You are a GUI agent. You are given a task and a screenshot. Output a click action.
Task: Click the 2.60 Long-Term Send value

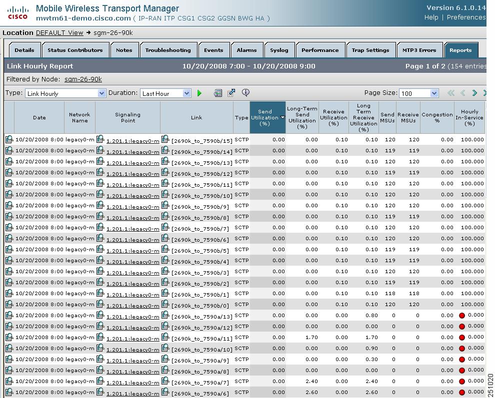pos(311,392)
